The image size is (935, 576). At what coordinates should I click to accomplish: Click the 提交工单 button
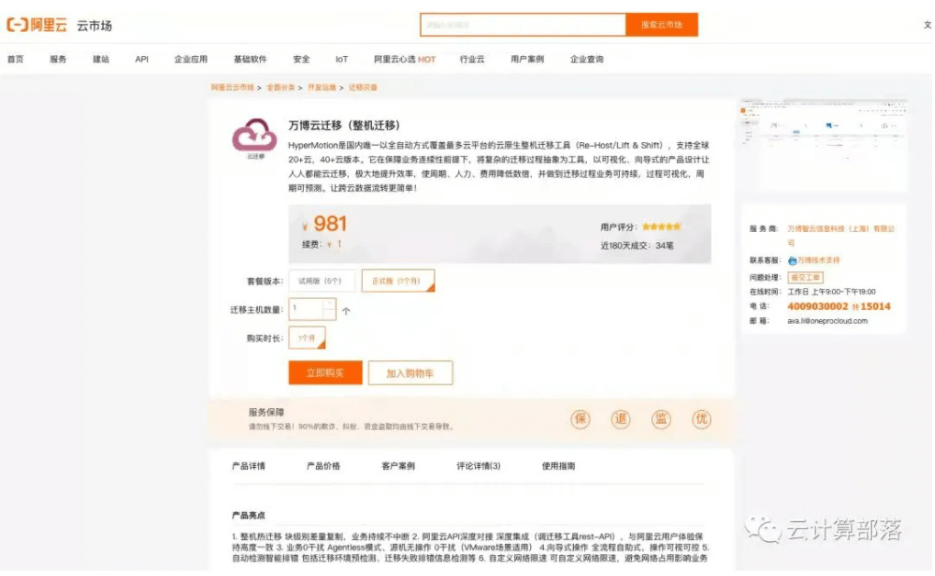pyautogui.click(x=805, y=278)
